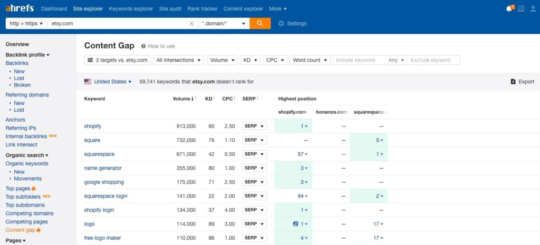Image resolution: width=540 pixels, height=245 pixels.
Task: Click the google shopping keyword link
Action: 104,182
